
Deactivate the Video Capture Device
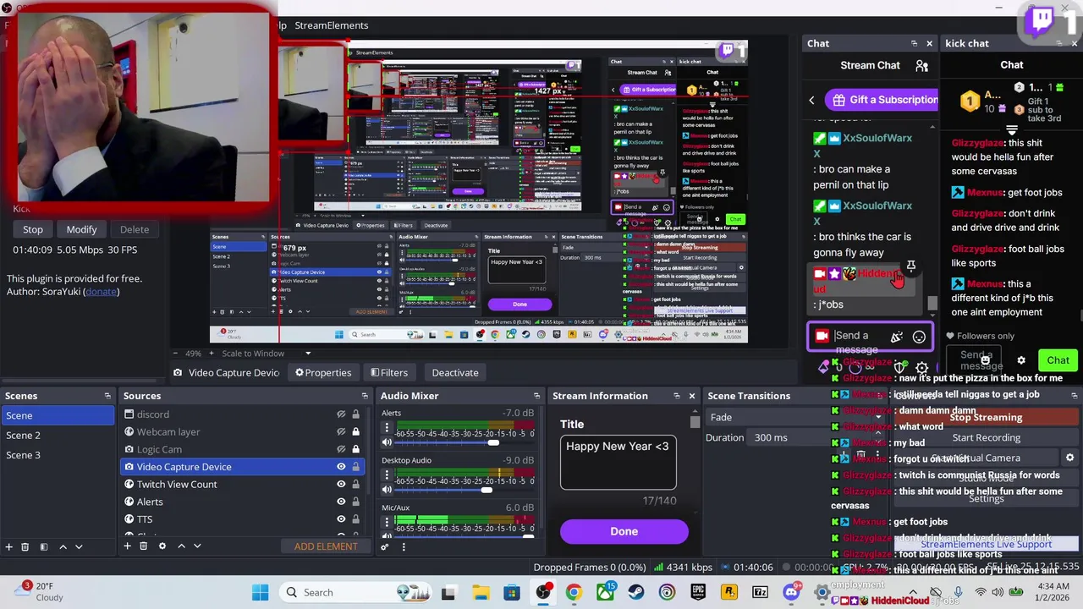[x=455, y=373]
